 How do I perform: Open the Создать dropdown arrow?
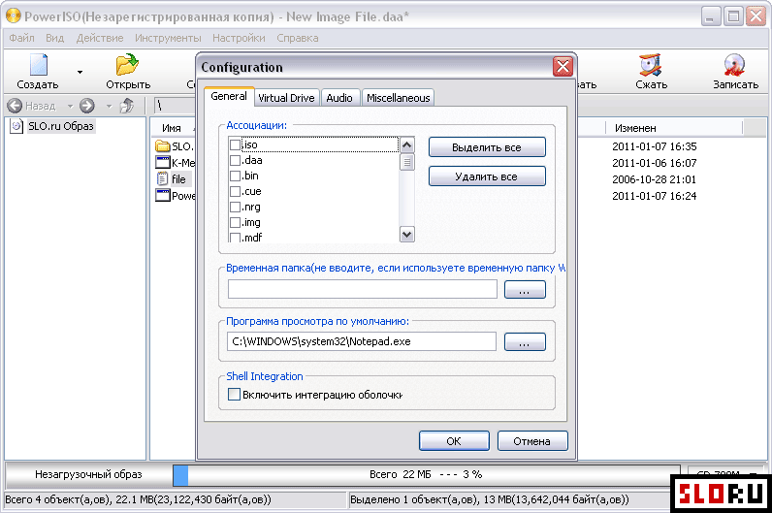pos(80,72)
